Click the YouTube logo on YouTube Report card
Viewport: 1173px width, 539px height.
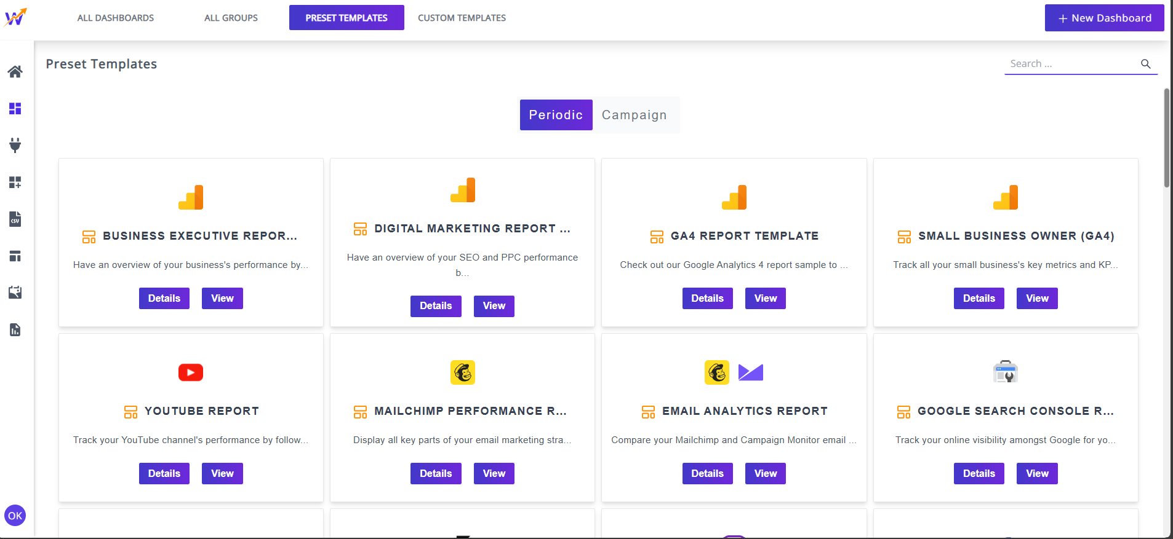pos(191,372)
